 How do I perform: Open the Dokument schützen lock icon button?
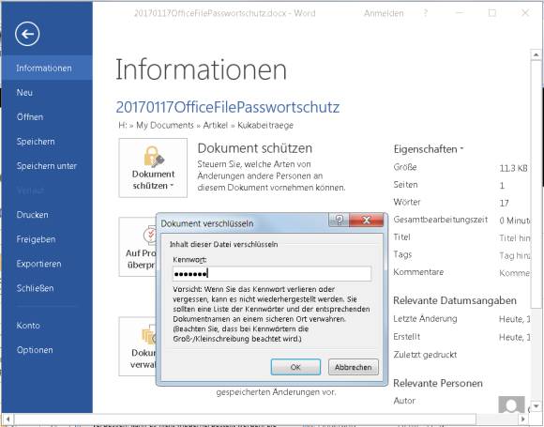[153, 168]
